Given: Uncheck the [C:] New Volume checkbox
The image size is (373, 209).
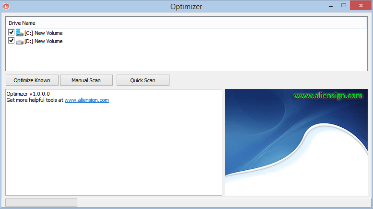Looking at the screenshot, I should [11, 32].
